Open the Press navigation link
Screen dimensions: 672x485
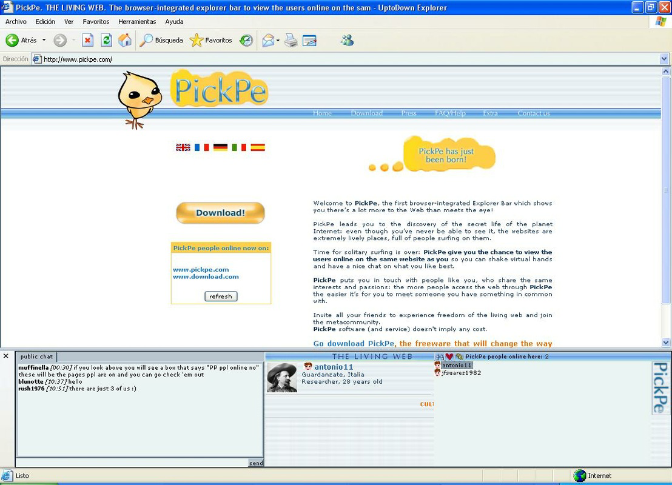pyautogui.click(x=409, y=113)
